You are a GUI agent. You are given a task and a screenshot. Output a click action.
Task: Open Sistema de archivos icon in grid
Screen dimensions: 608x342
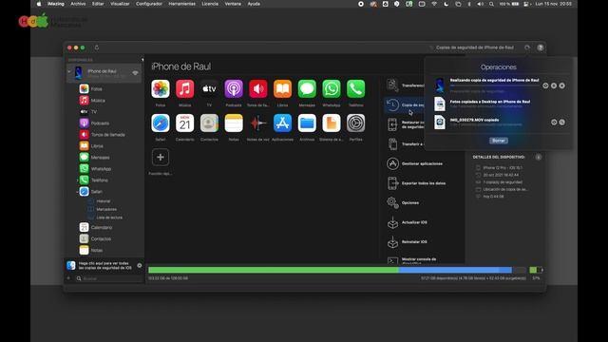[x=332, y=123]
